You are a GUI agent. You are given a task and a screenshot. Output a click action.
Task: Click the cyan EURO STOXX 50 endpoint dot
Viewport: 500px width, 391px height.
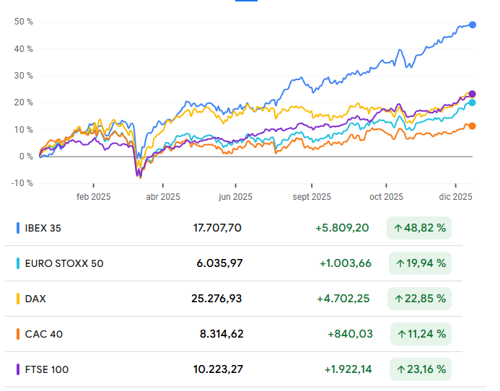click(473, 103)
